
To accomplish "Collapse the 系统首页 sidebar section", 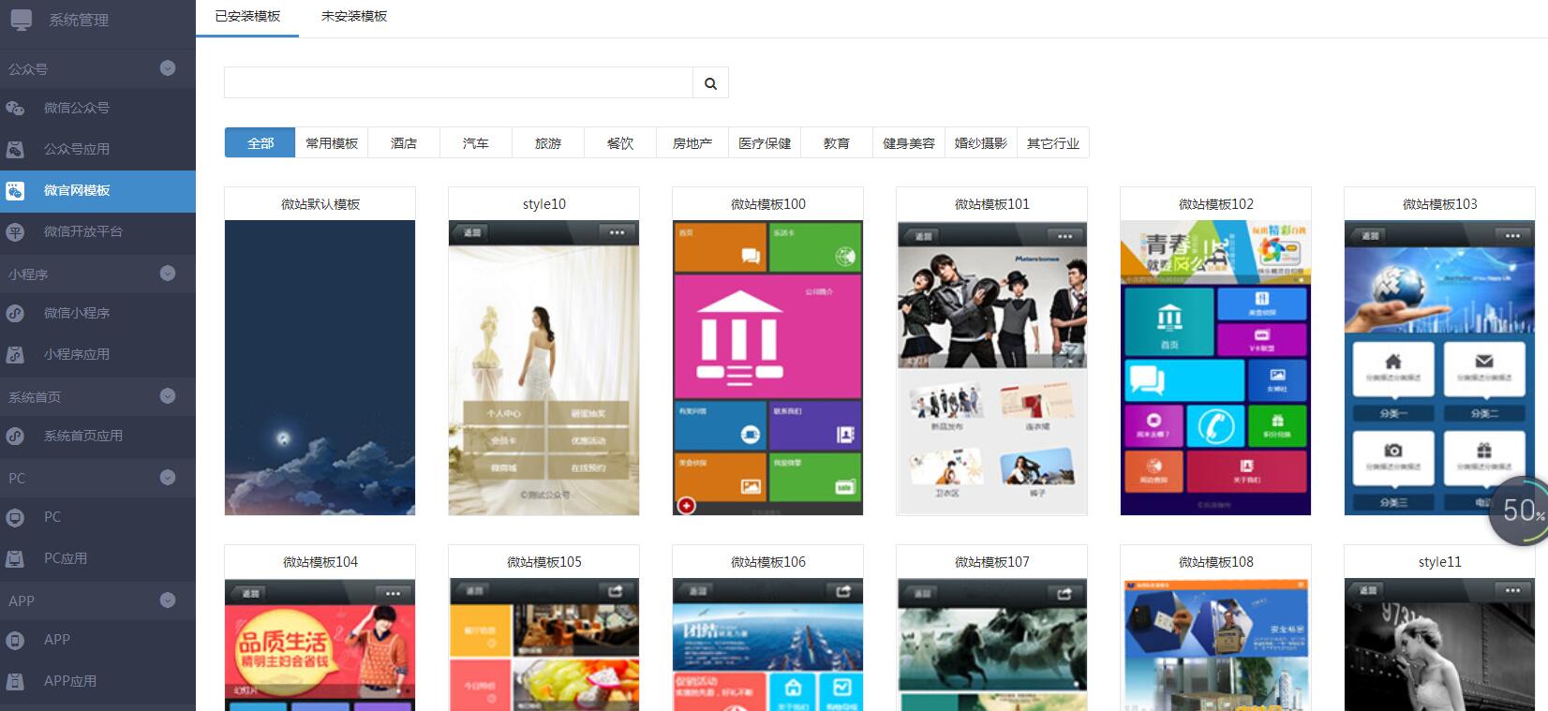I will click(x=168, y=396).
